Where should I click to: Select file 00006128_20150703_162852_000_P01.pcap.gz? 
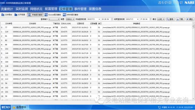(x=32, y=83)
